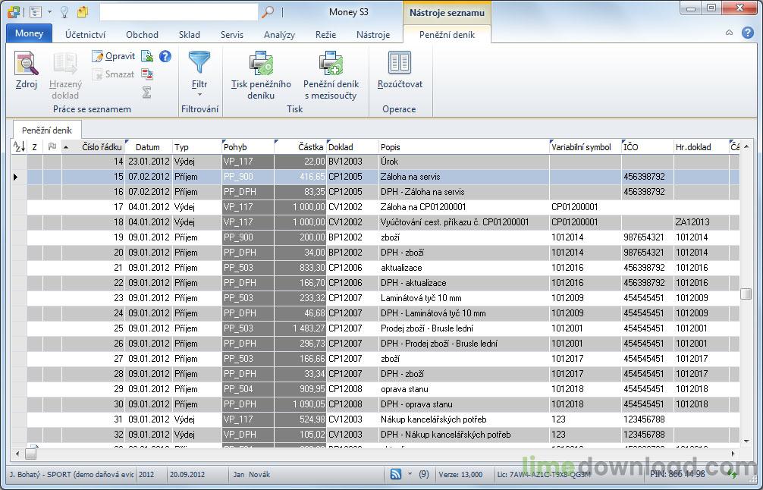
Task: Click the RSS feed icon in status bar
Action: pos(396,474)
